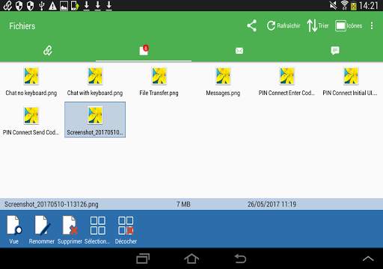Tap the Fichiers title
This screenshot has width=383, height=269.
[22, 26]
